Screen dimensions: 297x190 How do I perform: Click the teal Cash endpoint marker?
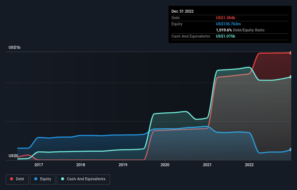click(x=291, y=77)
